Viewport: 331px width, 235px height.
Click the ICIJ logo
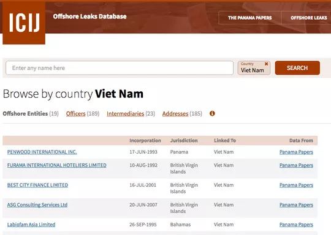[24, 23]
